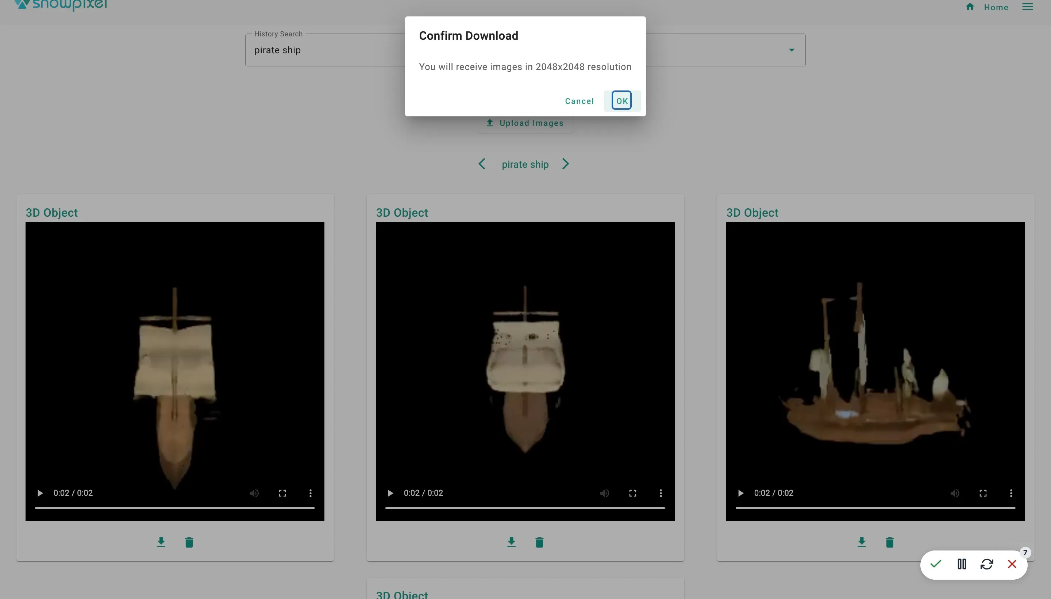The width and height of the screenshot is (1051, 599).
Task: Click the refresh icon in the floating toolbar
Action: tap(986, 564)
